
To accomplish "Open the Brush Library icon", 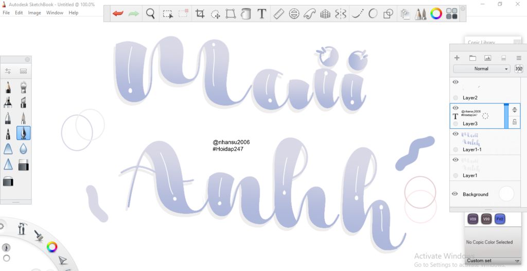I will (23, 71).
